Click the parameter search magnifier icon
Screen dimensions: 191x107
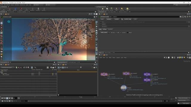click(185, 17)
